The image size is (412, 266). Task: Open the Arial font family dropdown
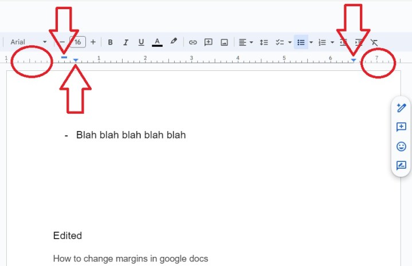click(28, 42)
